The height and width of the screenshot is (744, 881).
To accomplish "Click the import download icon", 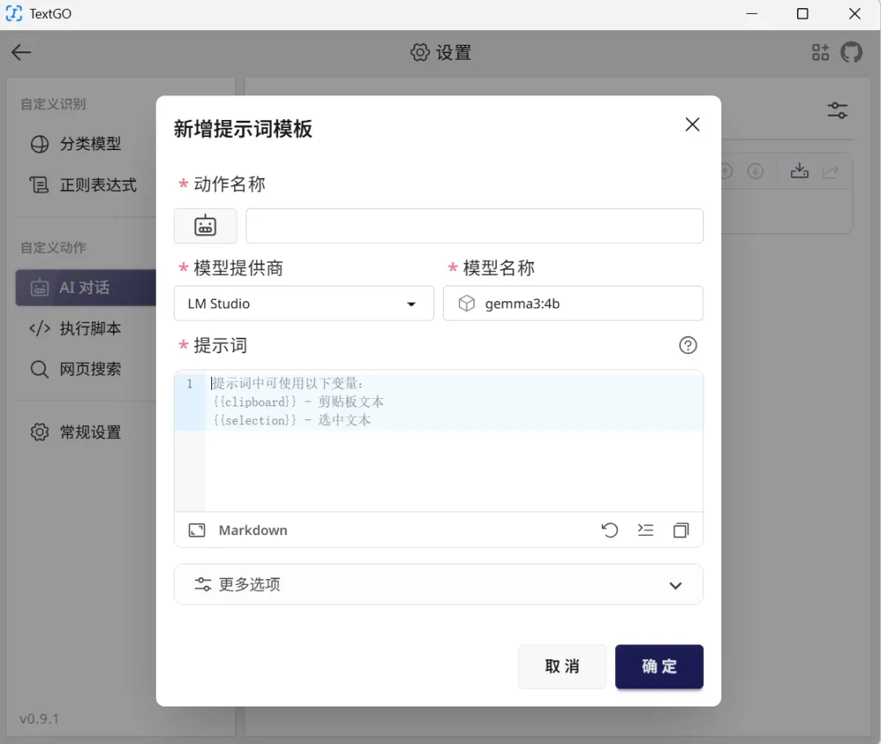I will 799,170.
